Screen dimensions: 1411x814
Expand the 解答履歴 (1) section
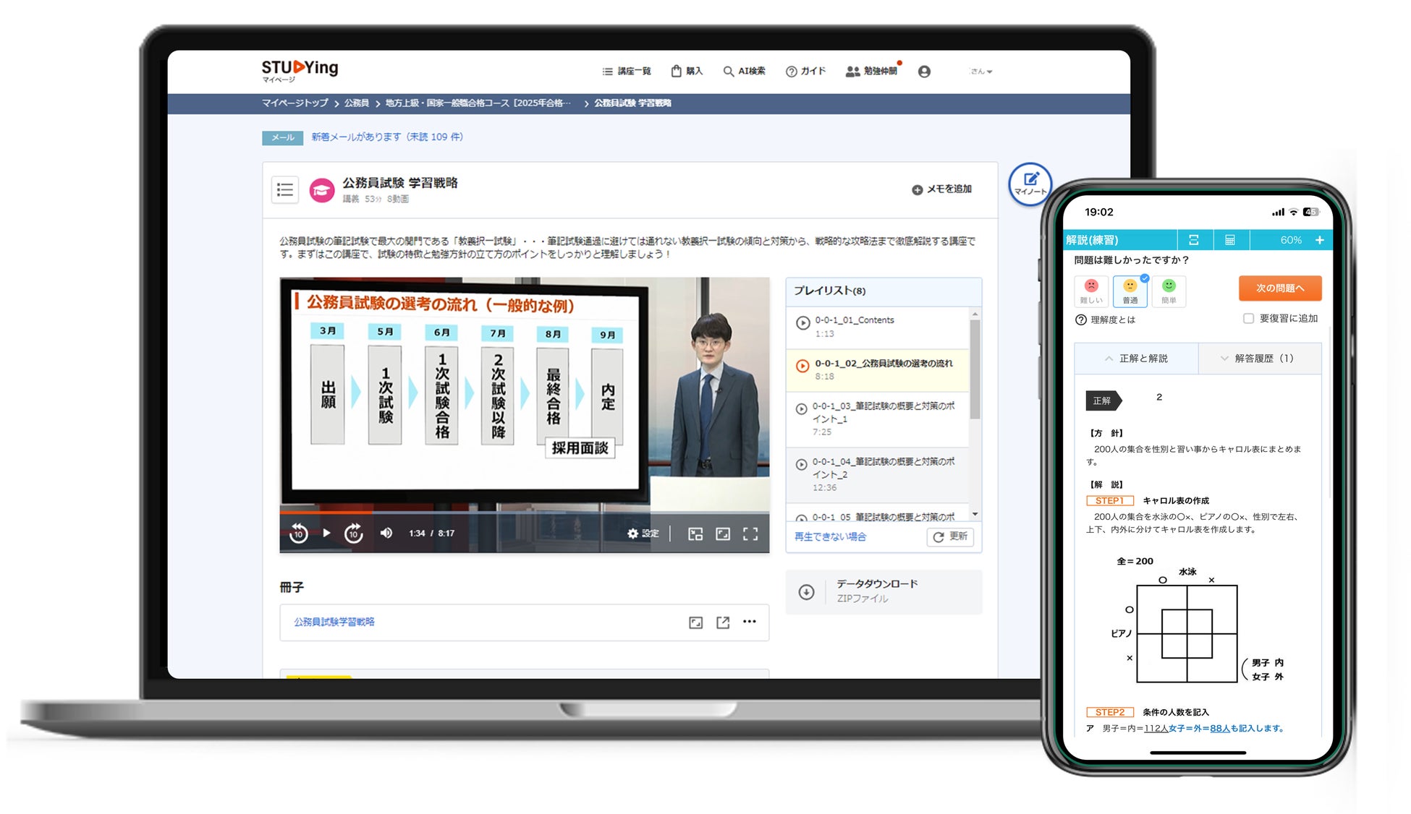[x=1259, y=359]
